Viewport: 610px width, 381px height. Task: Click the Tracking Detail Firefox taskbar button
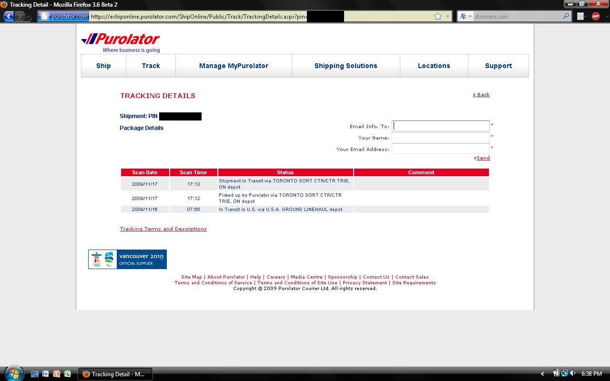[x=114, y=374]
